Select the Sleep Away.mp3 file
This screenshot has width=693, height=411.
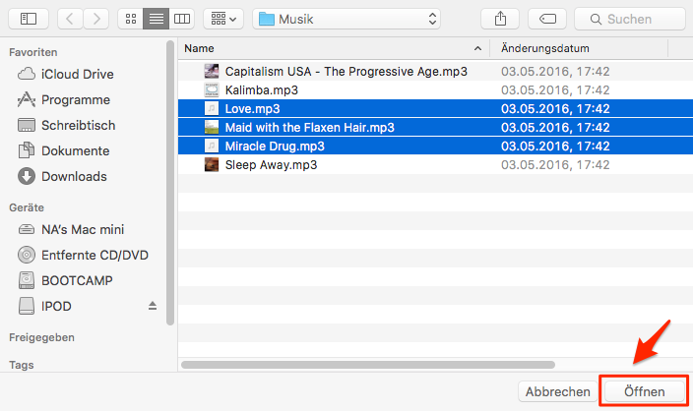[435, 164]
